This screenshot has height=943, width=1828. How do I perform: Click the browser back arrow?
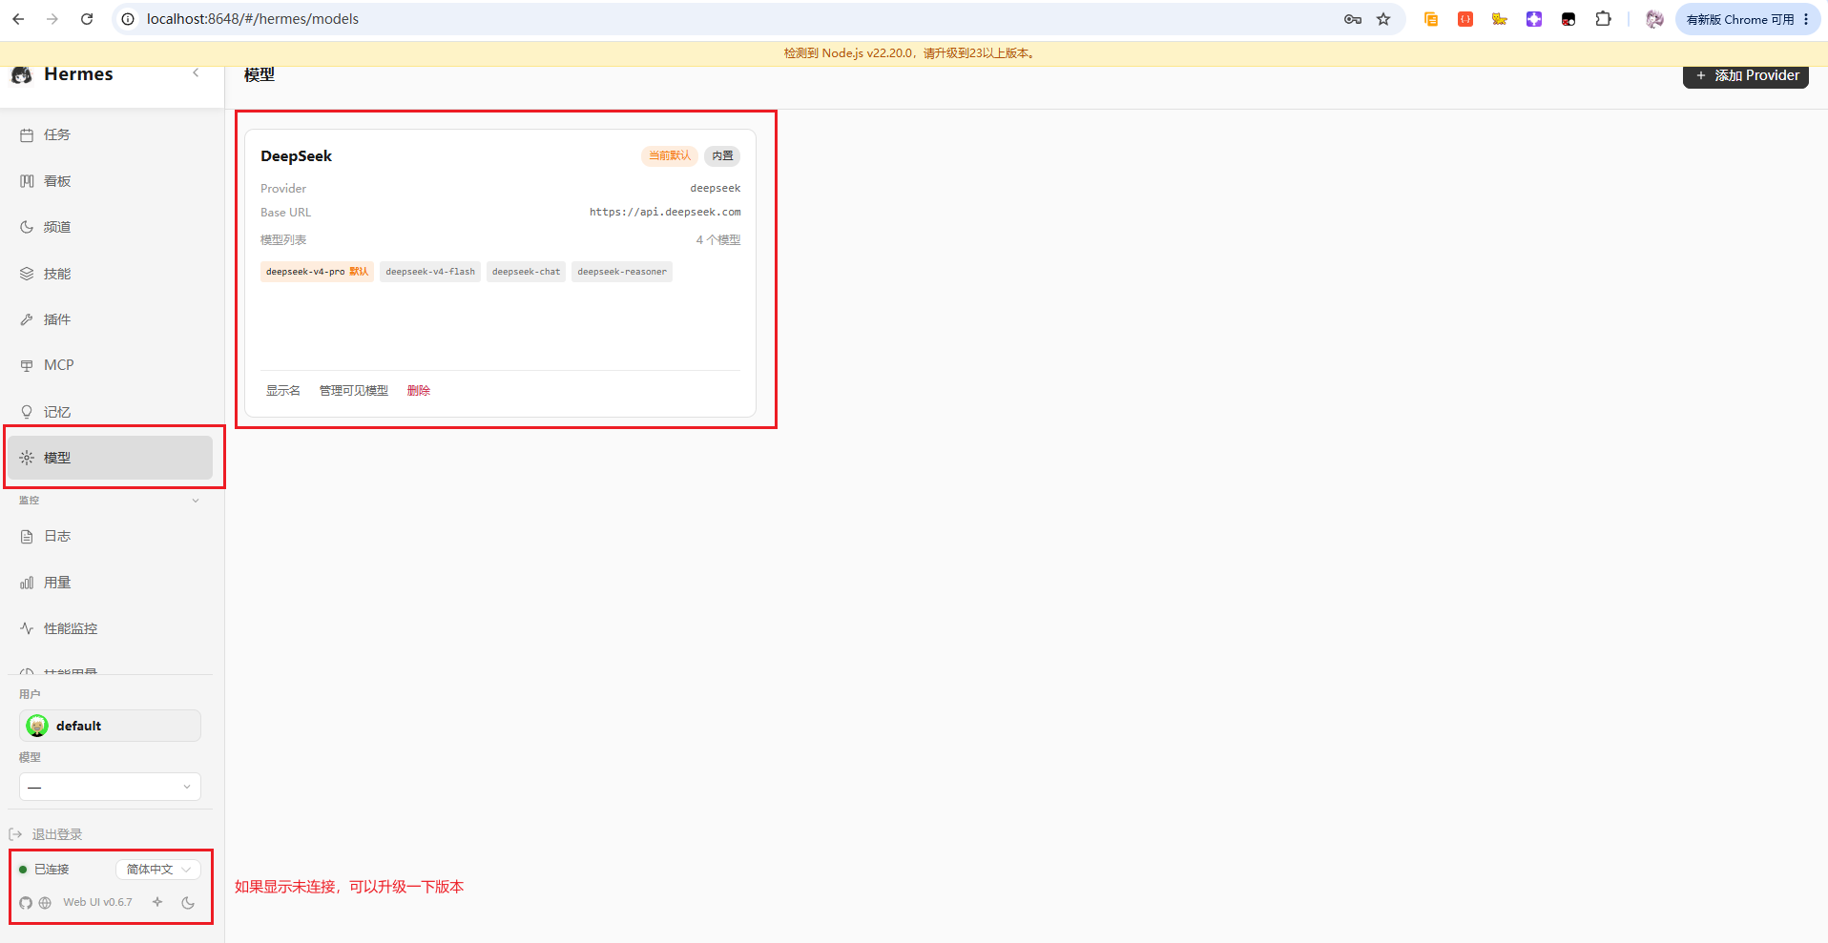[18, 19]
